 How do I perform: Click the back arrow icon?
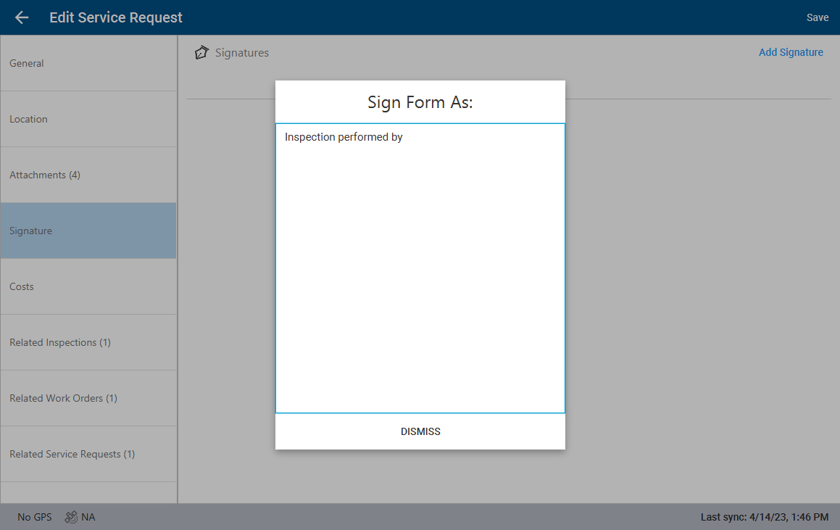(22, 17)
